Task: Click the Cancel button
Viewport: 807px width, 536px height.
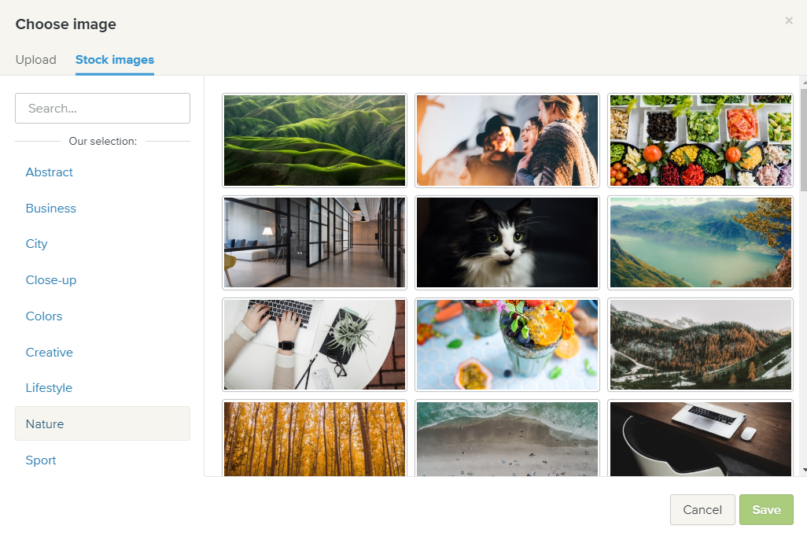Action: [702, 510]
